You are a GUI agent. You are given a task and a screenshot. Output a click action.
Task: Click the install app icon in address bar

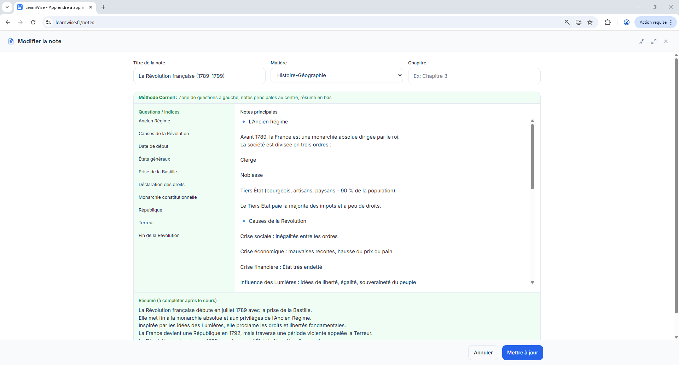[578, 22]
